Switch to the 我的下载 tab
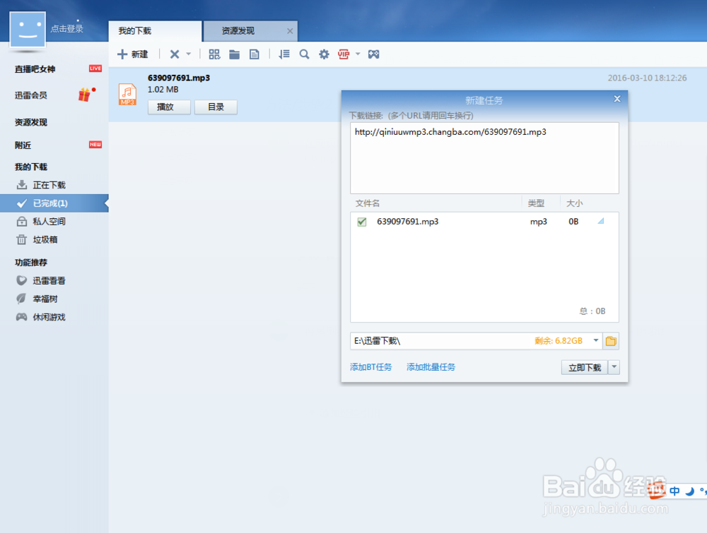Viewport: 707px width, 533px height. tap(155, 31)
